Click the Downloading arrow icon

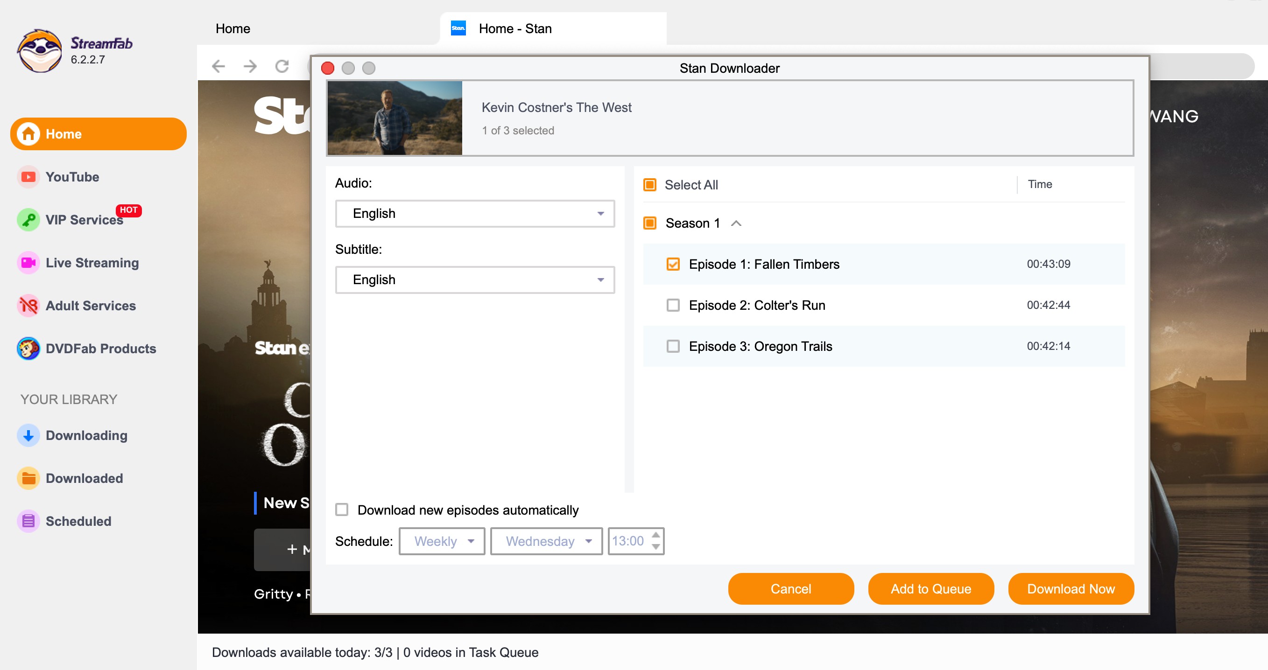click(x=28, y=435)
